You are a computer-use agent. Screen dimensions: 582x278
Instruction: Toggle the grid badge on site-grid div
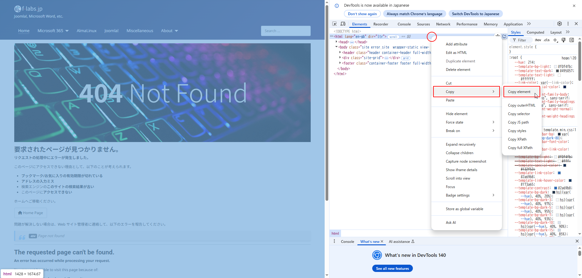click(x=406, y=58)
